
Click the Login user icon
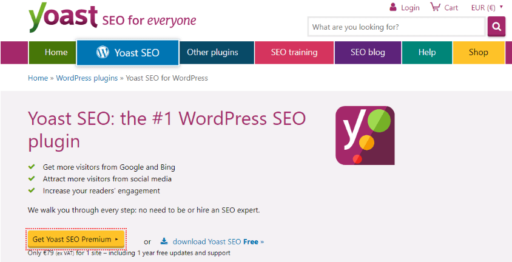click(x=393, y=7)
